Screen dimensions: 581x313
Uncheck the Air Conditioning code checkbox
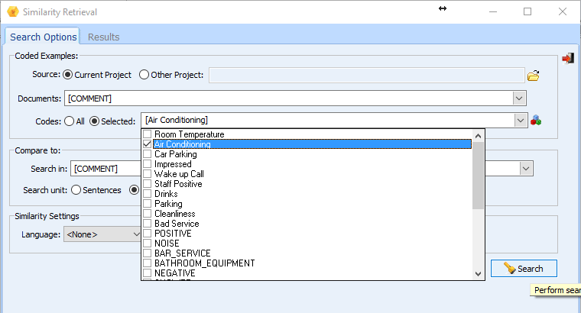click(x=148, y=144)
